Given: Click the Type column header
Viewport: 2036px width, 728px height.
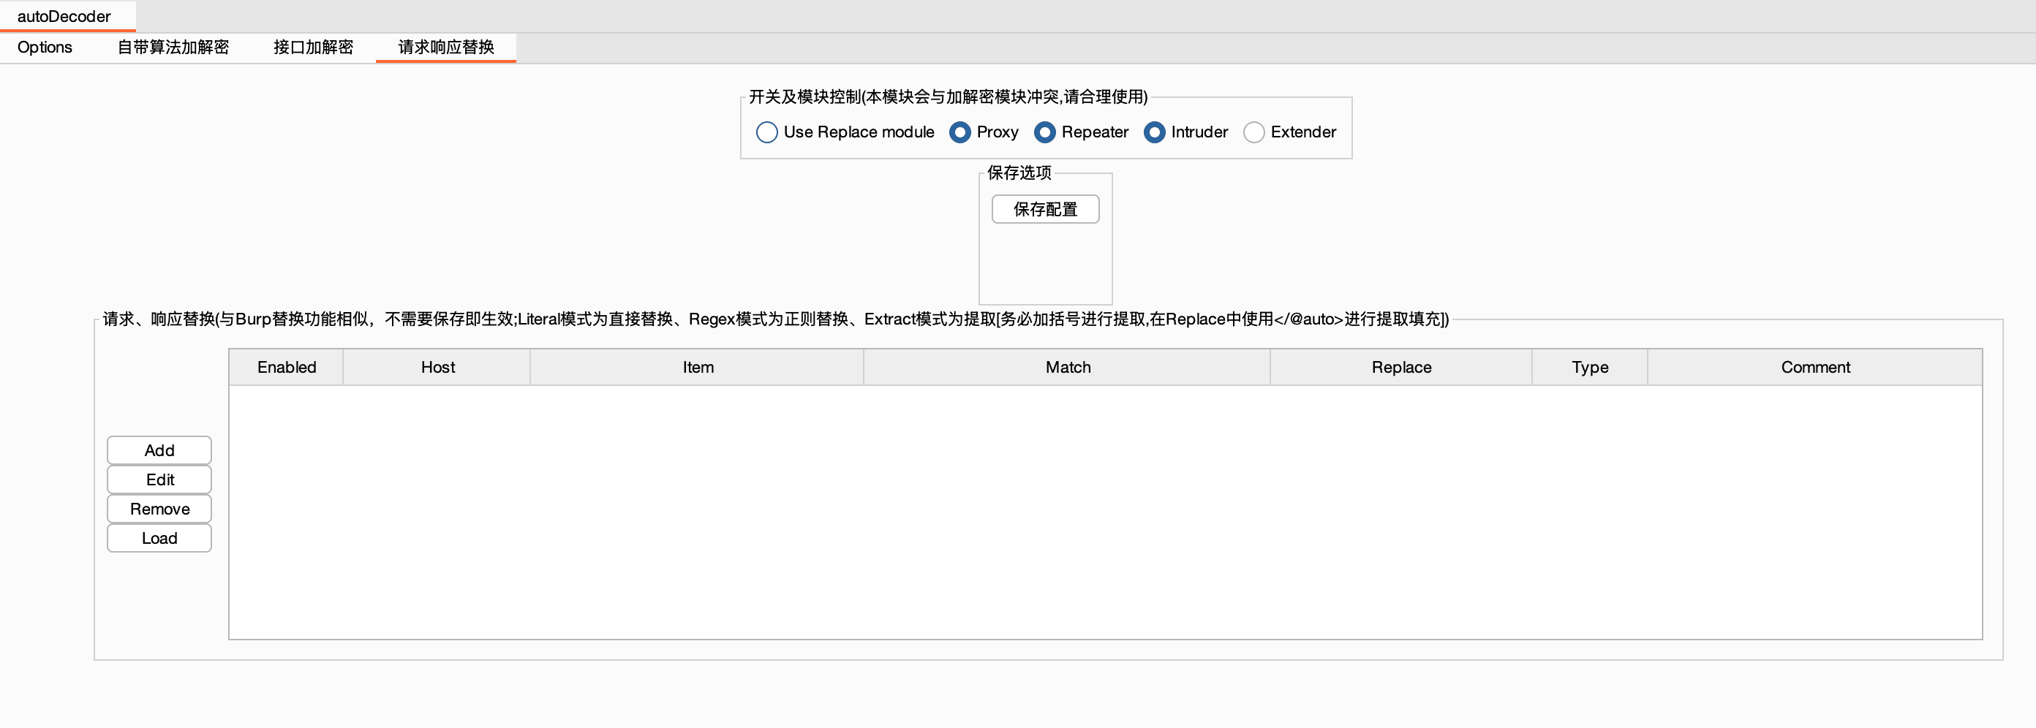Looking at the screenshot, I should (x=1589, y=367).
